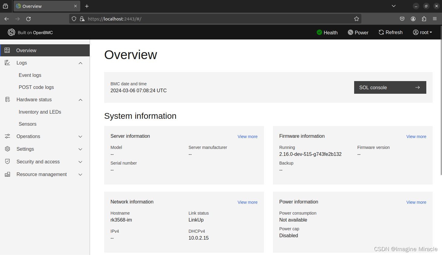Image resolution: width=442 pixels, height=255 pixels.
Task: Expand the Settings section chevron
Action: coord(80,149)
